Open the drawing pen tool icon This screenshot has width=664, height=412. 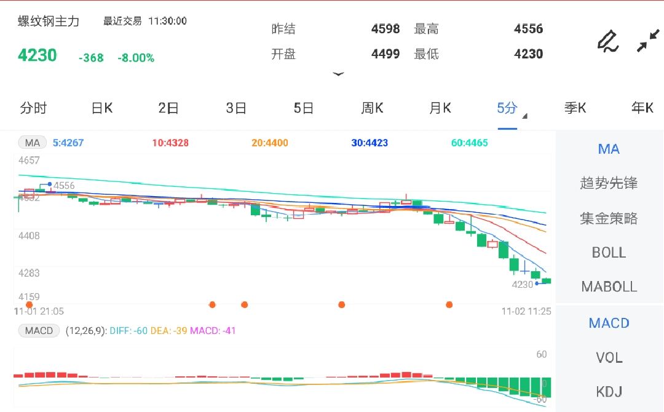(x=608, y=41)
